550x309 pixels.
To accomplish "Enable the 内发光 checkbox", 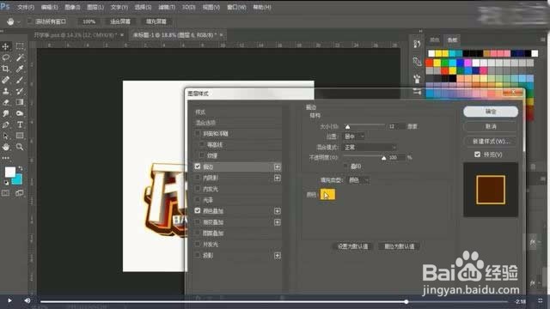I will click(198, 189).
